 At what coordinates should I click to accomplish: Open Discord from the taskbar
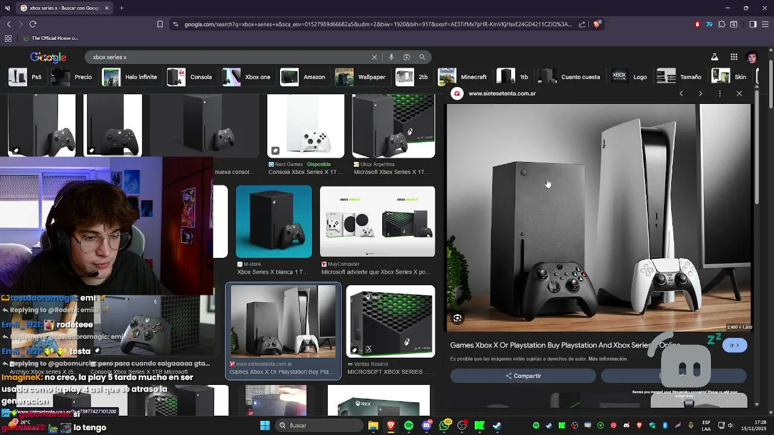[427, 425]
